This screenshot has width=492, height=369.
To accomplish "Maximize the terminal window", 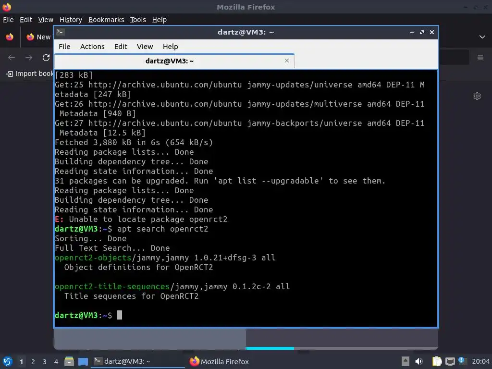I will coord(422,32).
